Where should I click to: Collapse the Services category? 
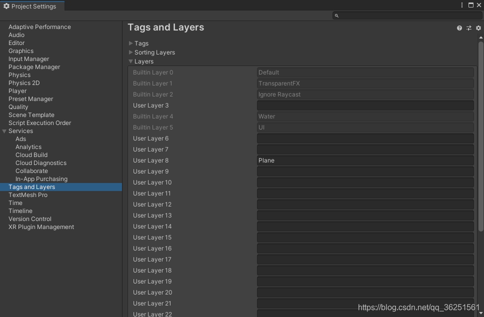[4, 130]
